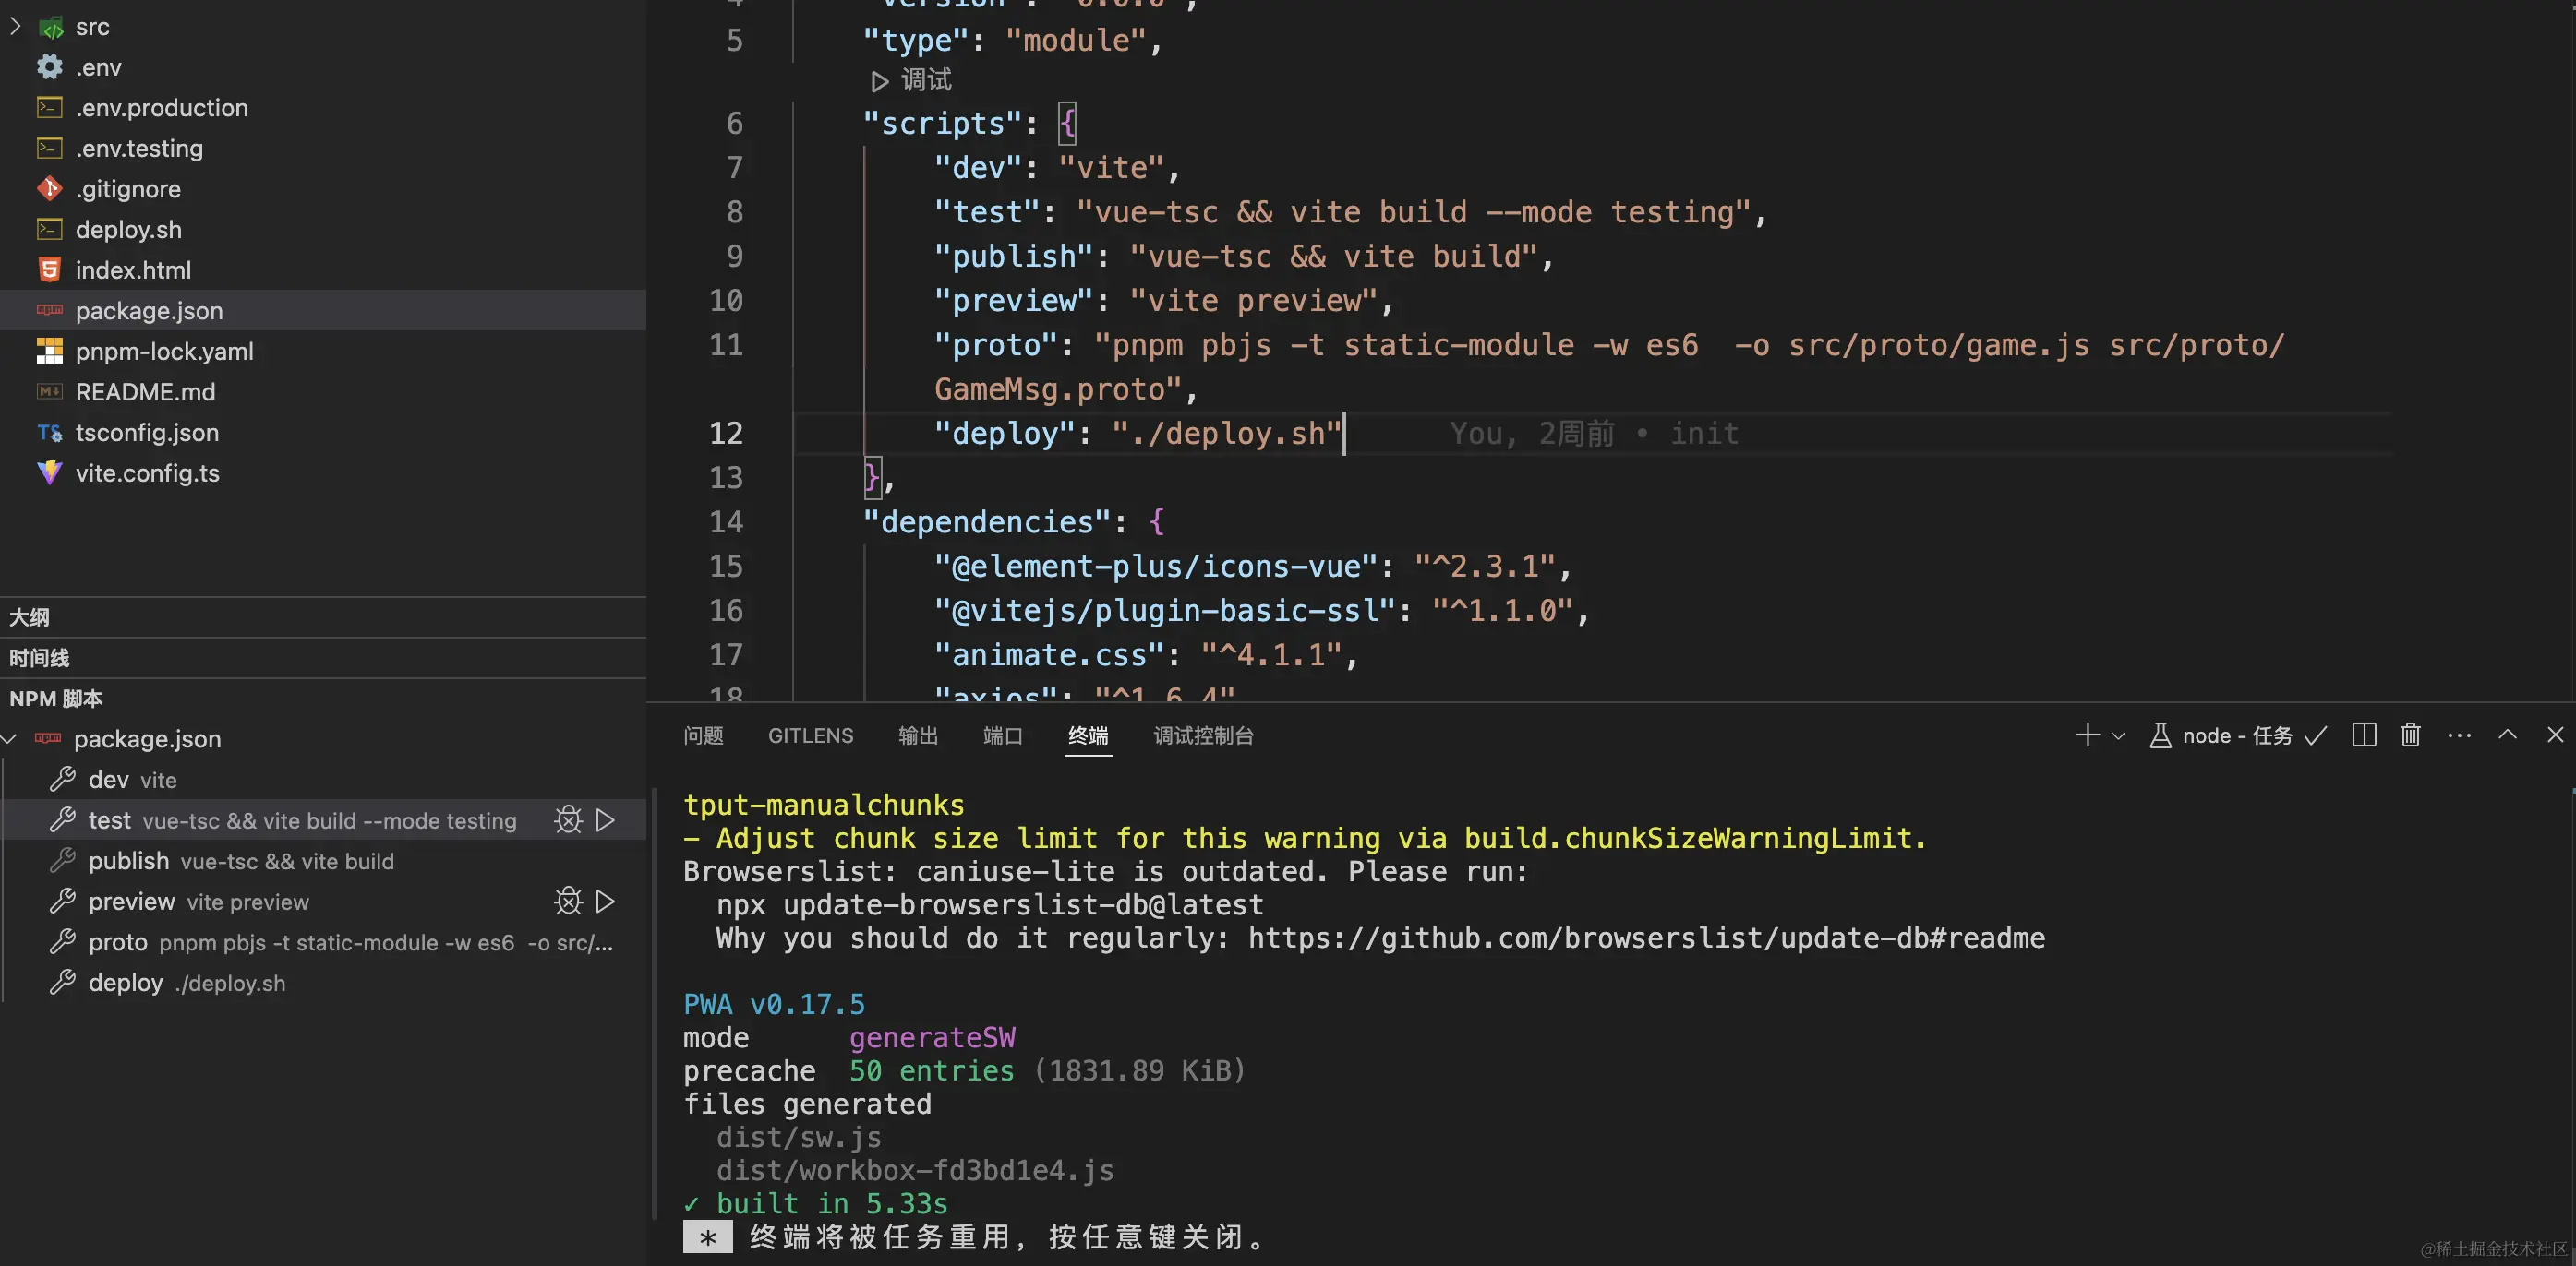Debug the test script via bug icon
2576x1266 pixels.
[568, 820]
